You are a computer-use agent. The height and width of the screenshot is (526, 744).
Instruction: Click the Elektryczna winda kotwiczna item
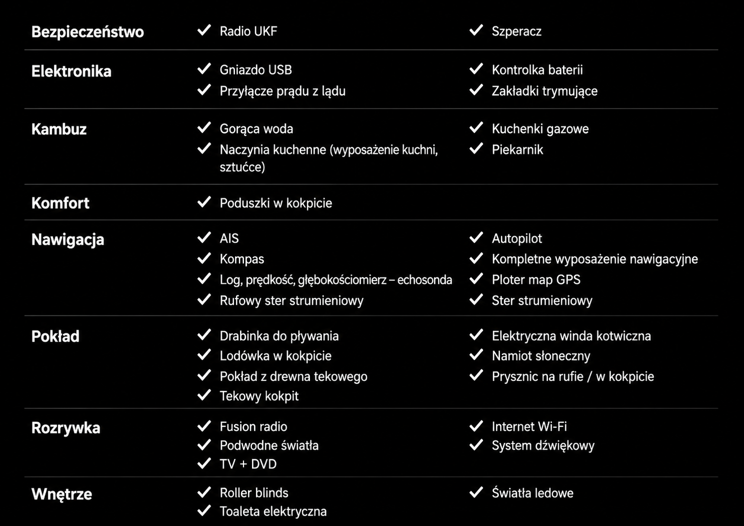click(571, 336)
